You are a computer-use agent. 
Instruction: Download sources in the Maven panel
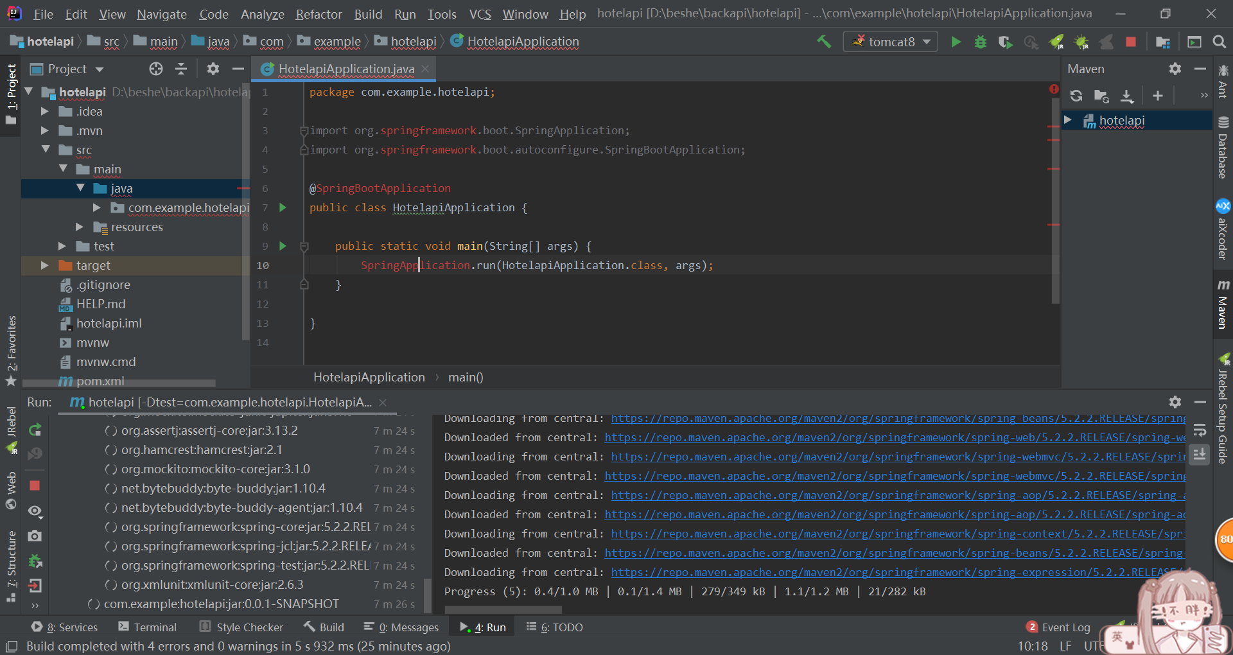pyautogui.click(x=1128, y=95)
